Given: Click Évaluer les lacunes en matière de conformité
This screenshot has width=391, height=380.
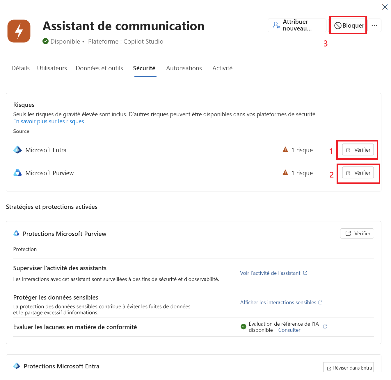Looking at the screenshot, I should tap(75, 327).
